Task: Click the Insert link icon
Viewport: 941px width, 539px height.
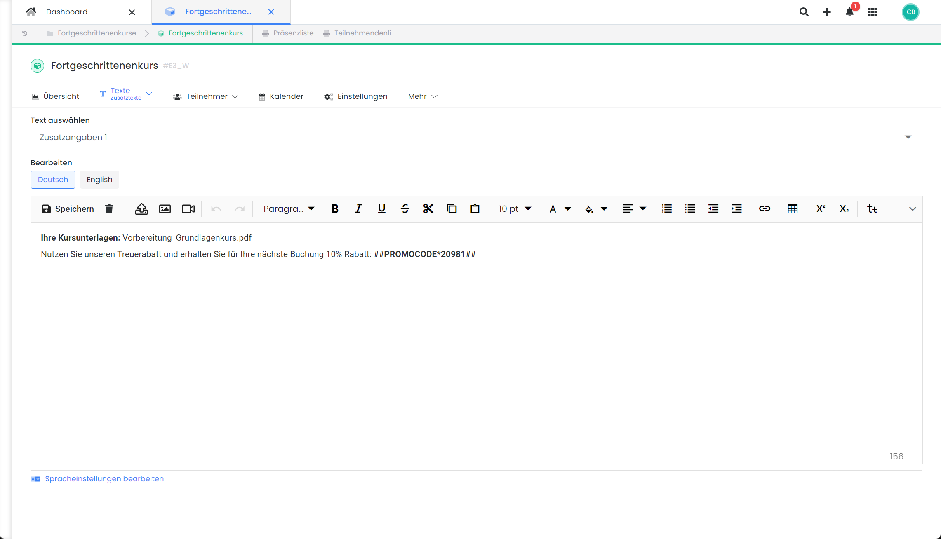Action: [x=765, y=209]
